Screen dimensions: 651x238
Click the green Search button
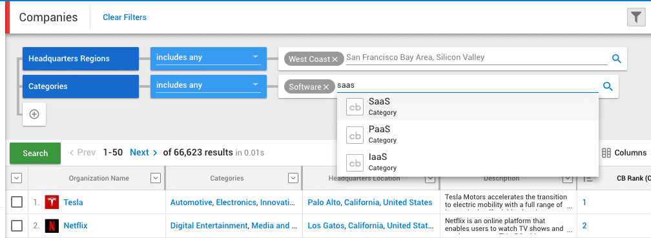pyautogui.click(x=36, y=153)
